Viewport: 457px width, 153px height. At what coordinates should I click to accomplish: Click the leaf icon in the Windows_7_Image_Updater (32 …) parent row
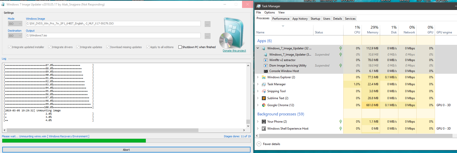pyautogui.click(x=340, y=48)
